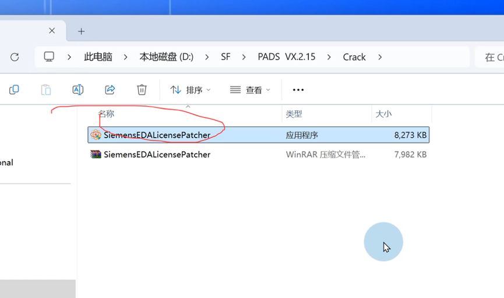Go to 此电脑 in address bar
The width and height of the screenshot is (504, 298).
[x=98, y=57]
